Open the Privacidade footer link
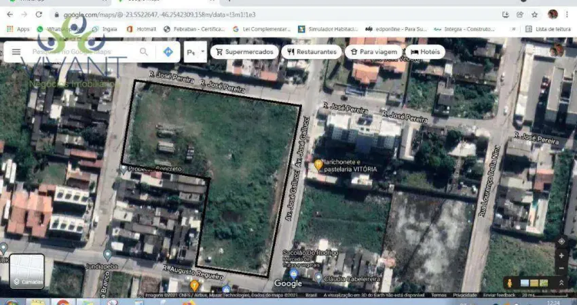The width and height of the screenshot is (577, 305). [x=465, y=295]
